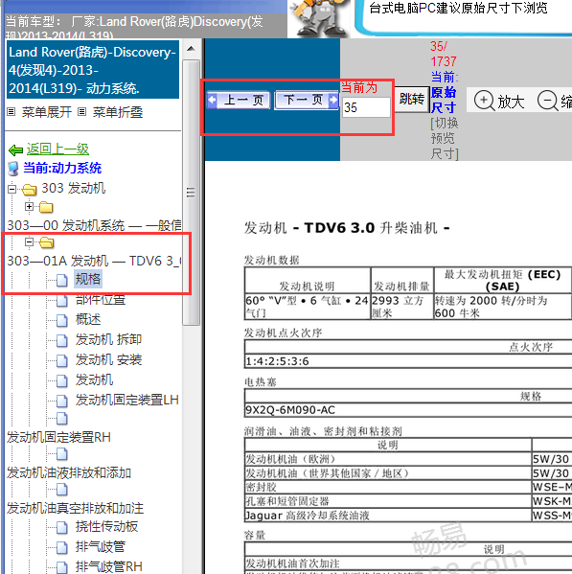572x574 pixels.
Task: Click the page icon next to 部件位置
Action: click(x=62, y=300)
